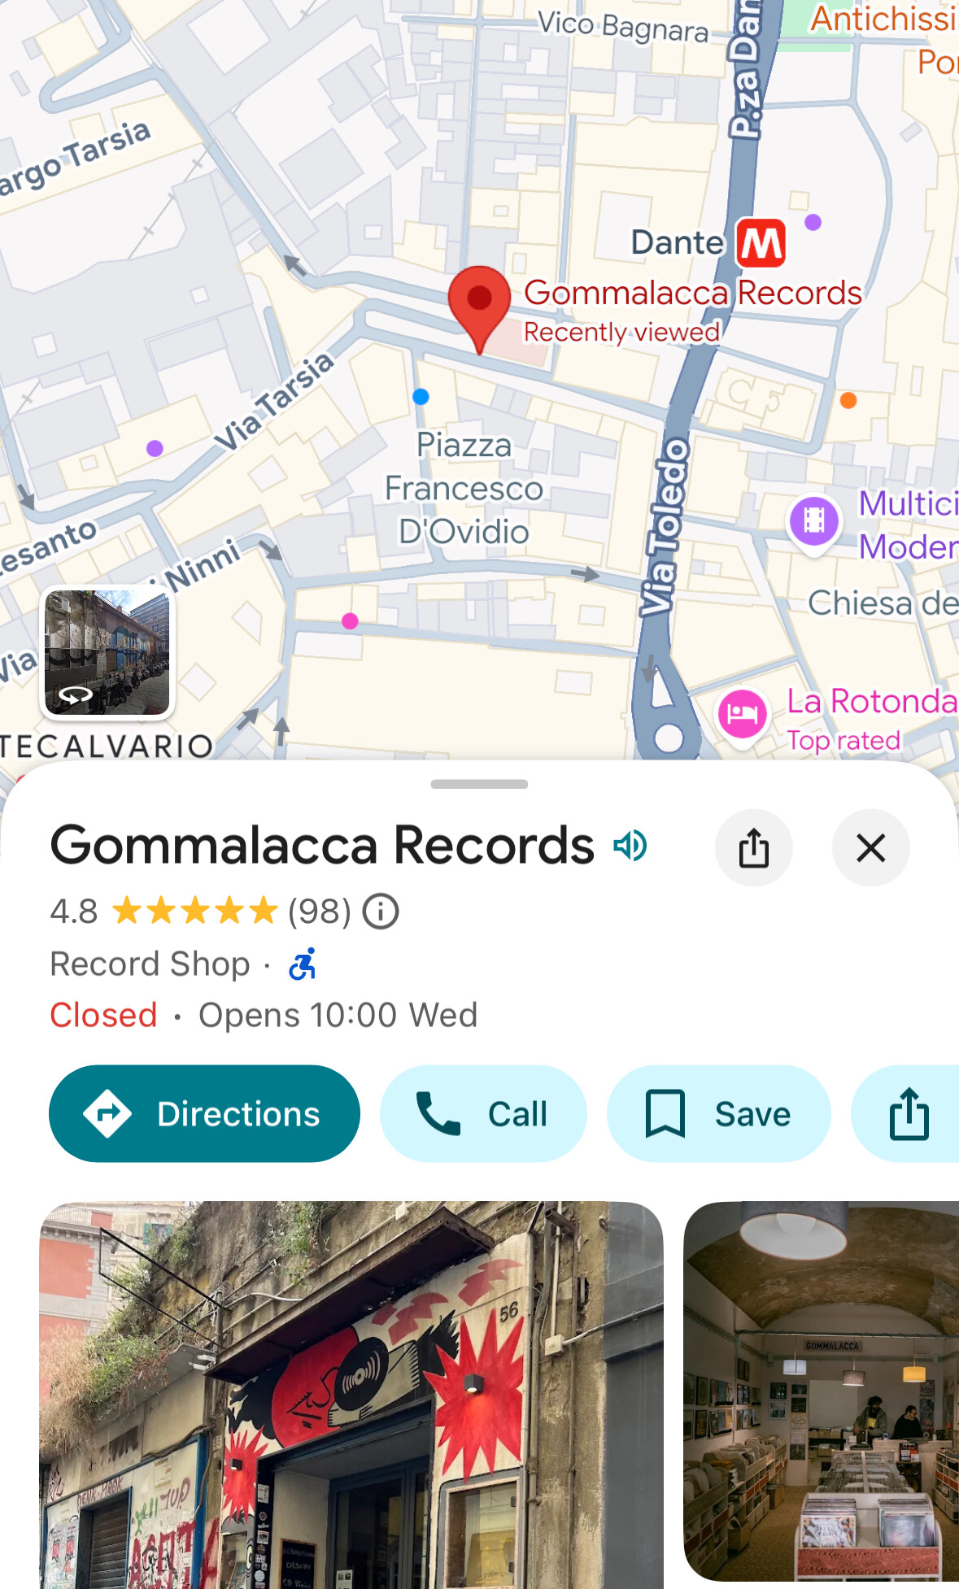Call Gommalacca Records

pyautogui.click(x=483, y=1114)
